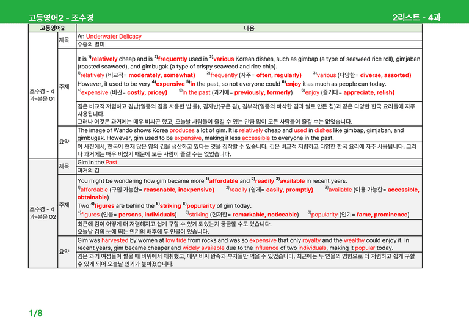Click 'Gim in the Past' title
Image resolution: width=469 pixels, height=332 pixels.
(97, 162)
